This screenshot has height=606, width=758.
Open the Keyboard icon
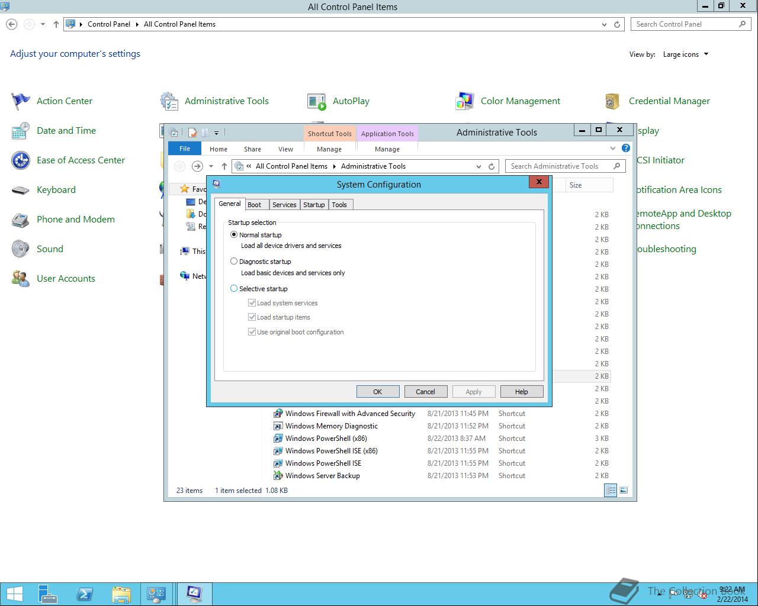pos(21,190)
